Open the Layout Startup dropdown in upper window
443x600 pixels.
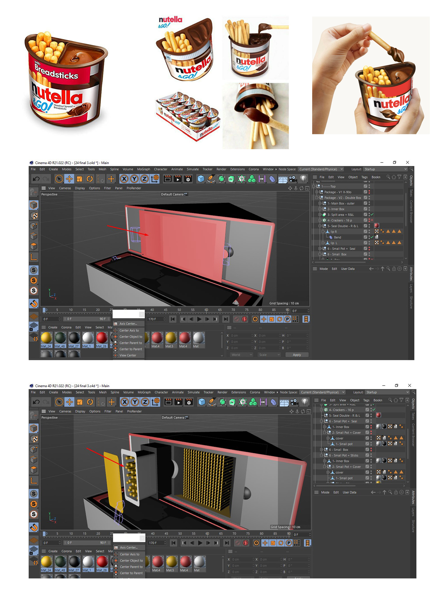pyautogui.click(x=385, y=169)
